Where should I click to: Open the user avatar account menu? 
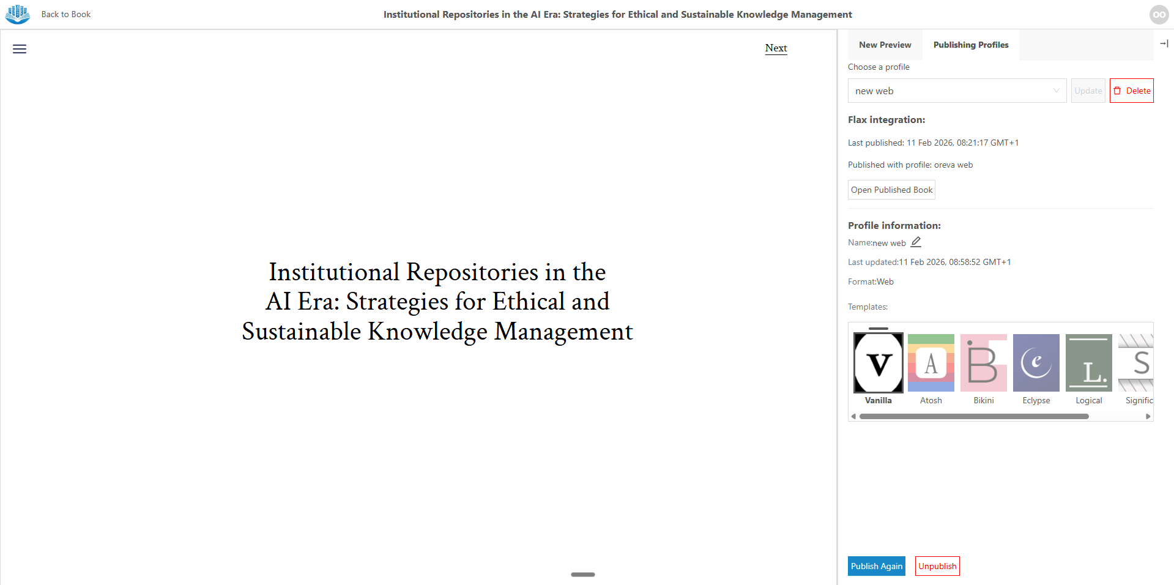[1159, 14]
